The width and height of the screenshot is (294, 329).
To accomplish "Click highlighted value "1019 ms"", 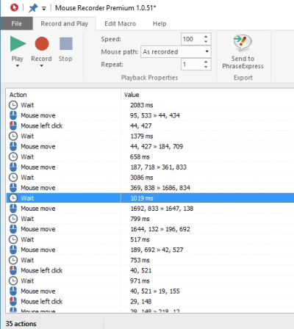I will 142,198.
